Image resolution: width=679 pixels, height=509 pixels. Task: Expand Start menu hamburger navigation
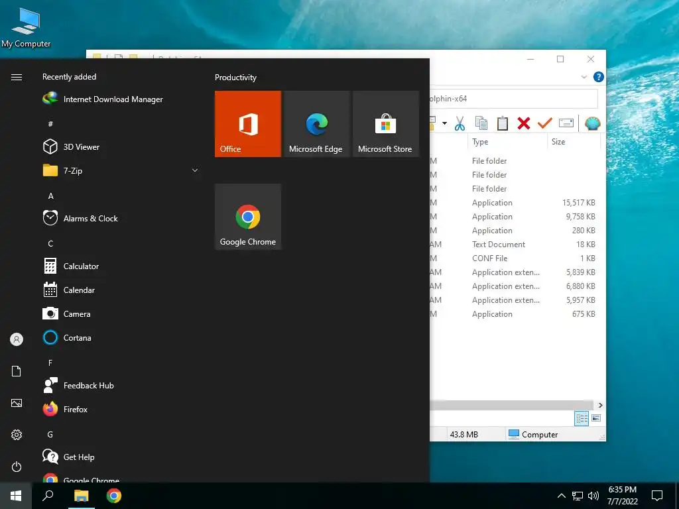(17, 77)
